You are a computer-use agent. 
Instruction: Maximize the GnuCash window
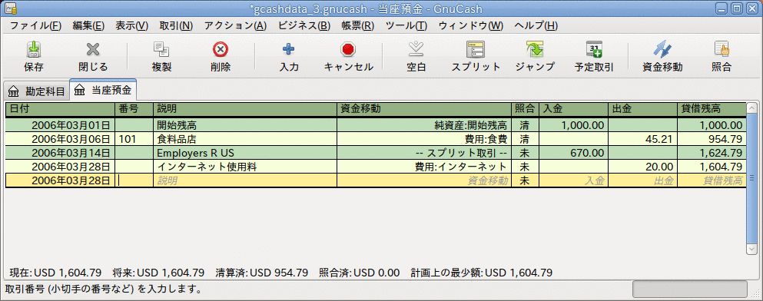coord(736,8)
